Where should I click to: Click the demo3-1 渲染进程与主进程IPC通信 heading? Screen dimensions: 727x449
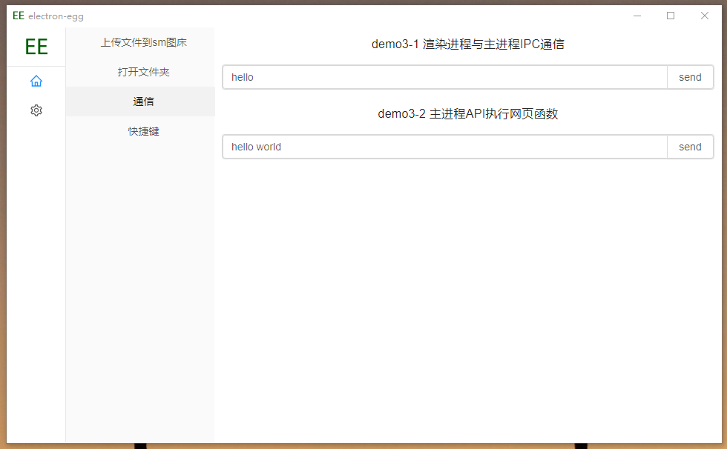tap(467, 44)
